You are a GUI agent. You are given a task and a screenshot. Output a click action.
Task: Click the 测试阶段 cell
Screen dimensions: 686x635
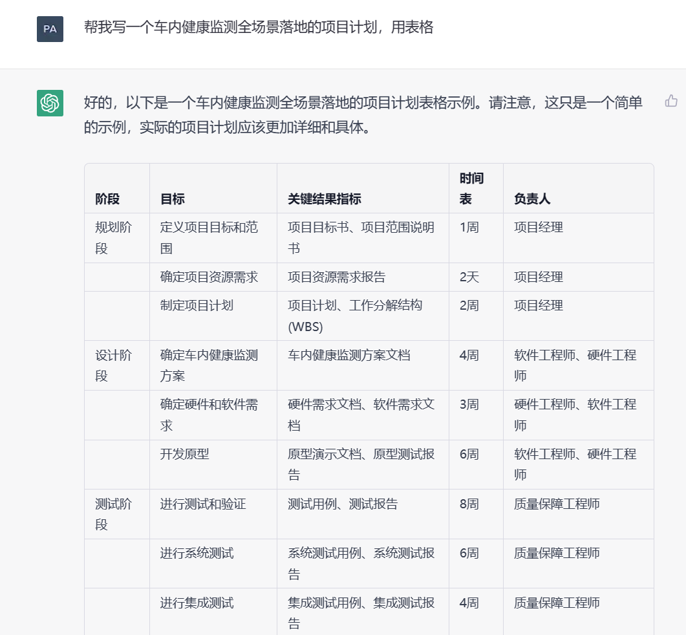[x=113, y=514]
